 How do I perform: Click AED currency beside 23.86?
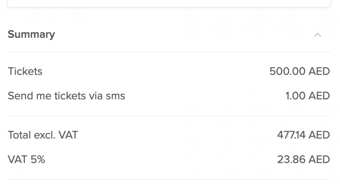(319, 160)
